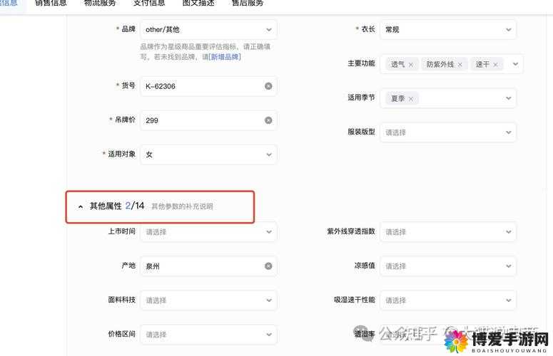Screen dimensions: 553x356
Task: Click inside the 产地 input field
Action: [x=208, y=266]
